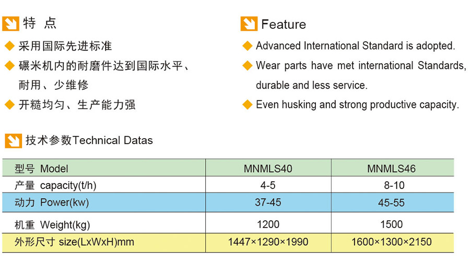Screen dimensions: 470x263
Task: Click the diamond bullet before 开糙均匀
Action: (9, 105)
